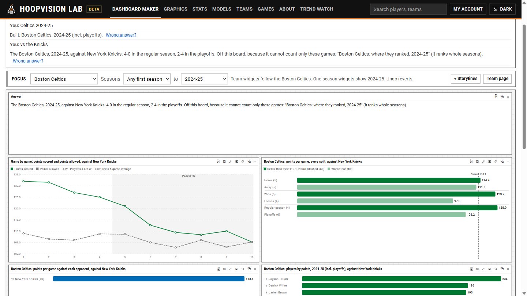Click the + Storylines button

point(466,79)
